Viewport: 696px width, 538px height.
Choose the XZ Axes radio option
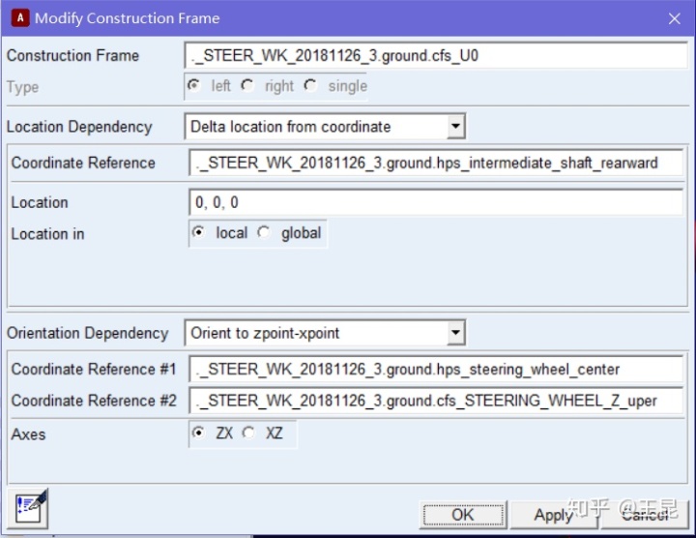249,433
